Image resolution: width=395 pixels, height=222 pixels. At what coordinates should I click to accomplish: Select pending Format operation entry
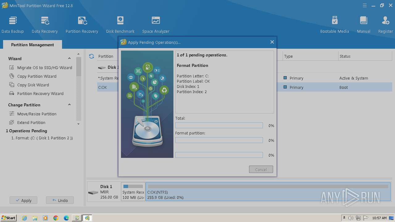(x=42, y=138)
